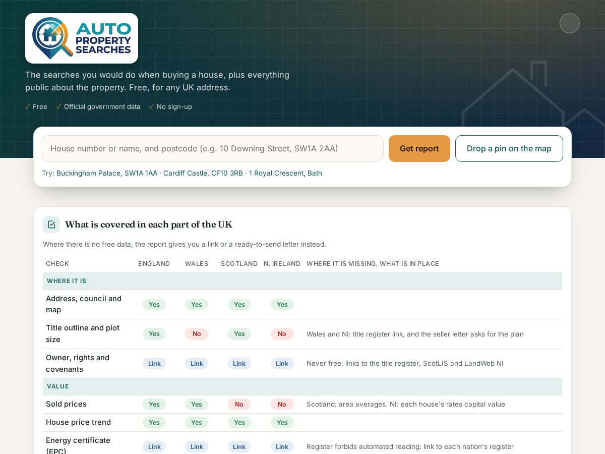
Task: Click the checklist icon beside the coverage heading
Action: (x=51, y=224)
